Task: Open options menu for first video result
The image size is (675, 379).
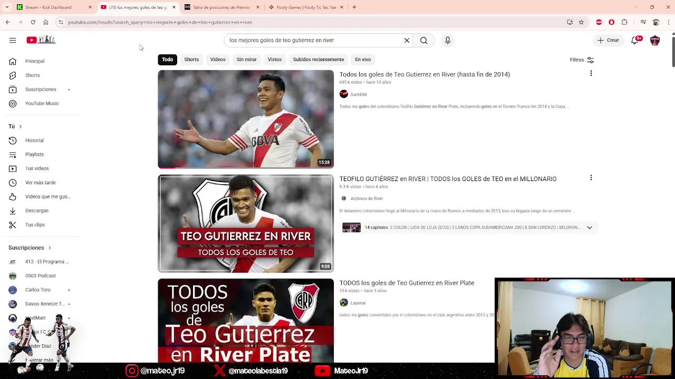Action: pos(591,74)
